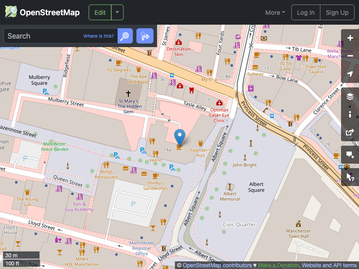Expand the Edit dropdown arrow

tap(117, 12)
